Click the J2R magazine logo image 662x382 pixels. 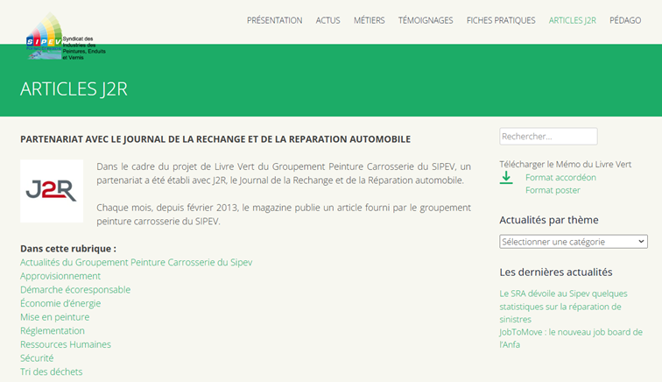click(52, 191)
